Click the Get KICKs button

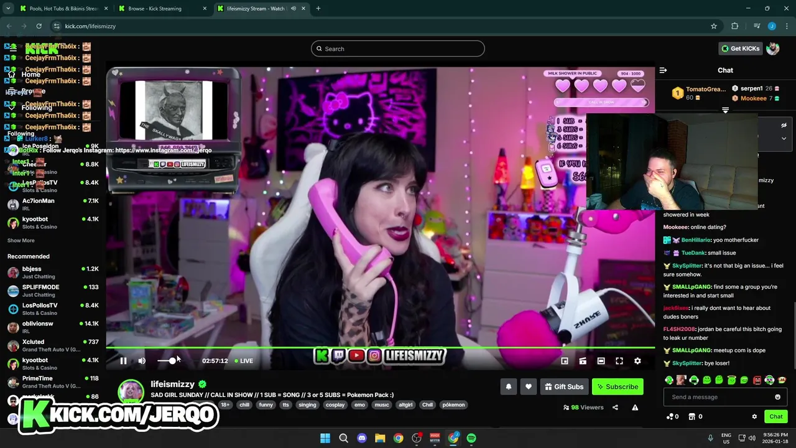pyautogui.click(x=740, y=49)
